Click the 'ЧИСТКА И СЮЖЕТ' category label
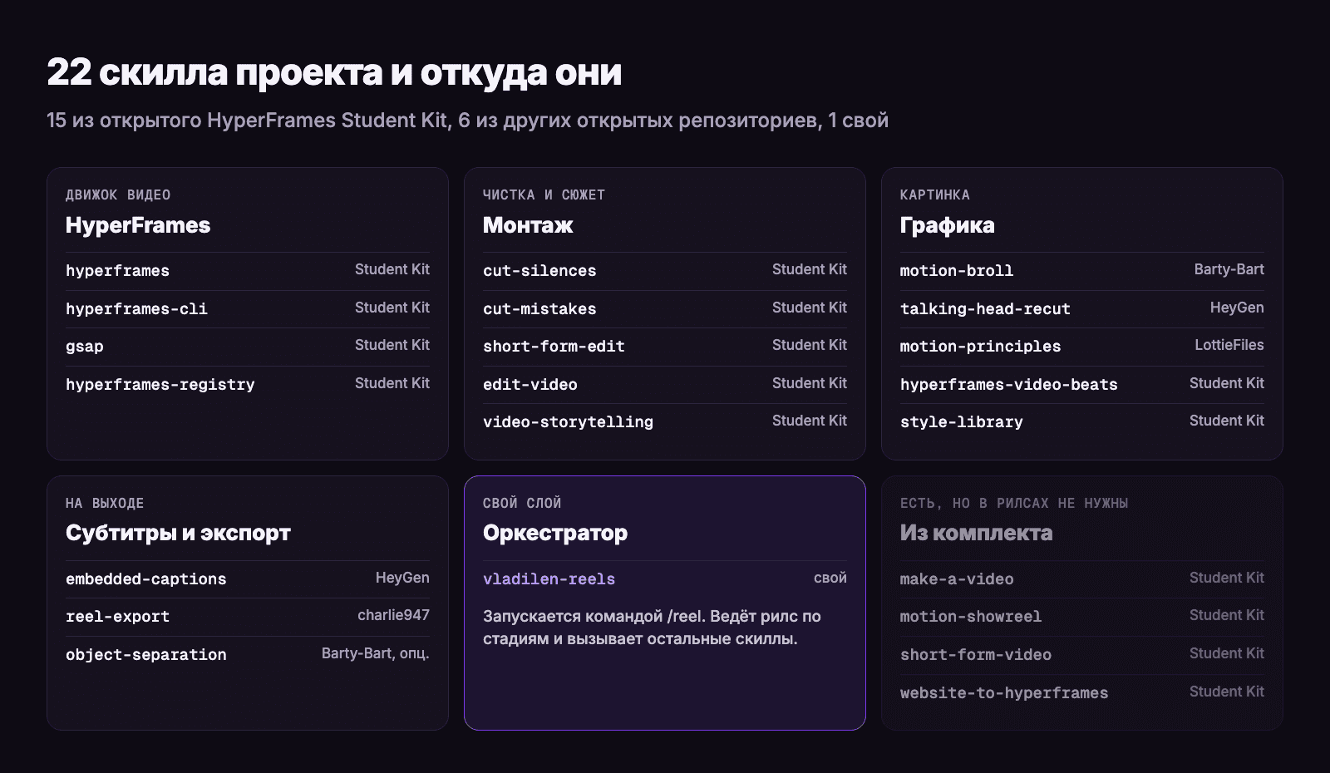 (544, 195)
